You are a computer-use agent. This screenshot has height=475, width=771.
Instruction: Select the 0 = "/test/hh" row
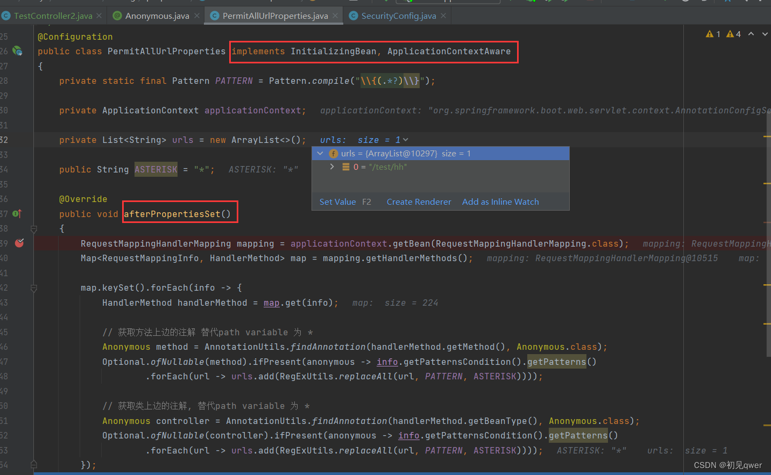pos(441,167)
